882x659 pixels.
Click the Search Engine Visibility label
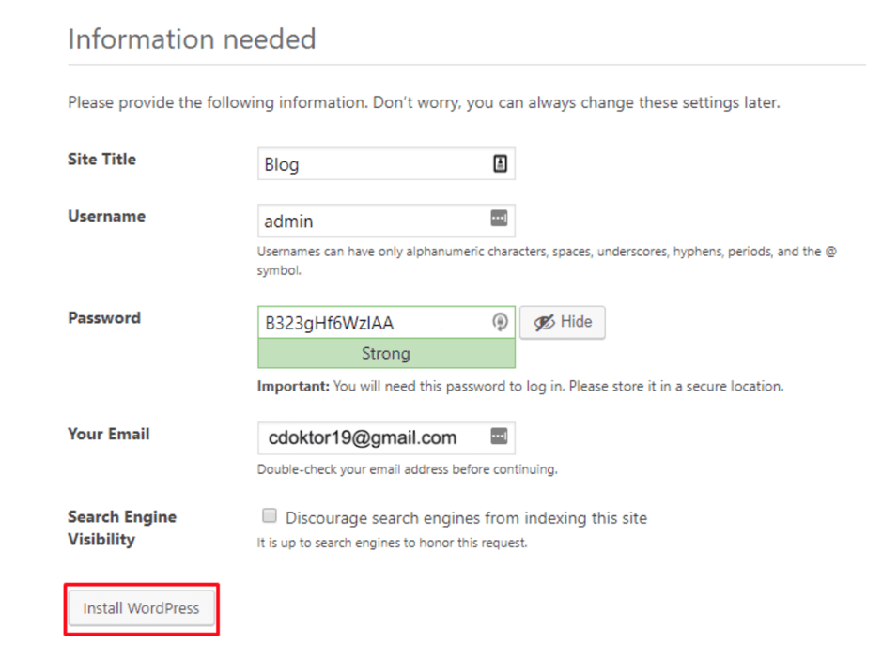[121, 527]
